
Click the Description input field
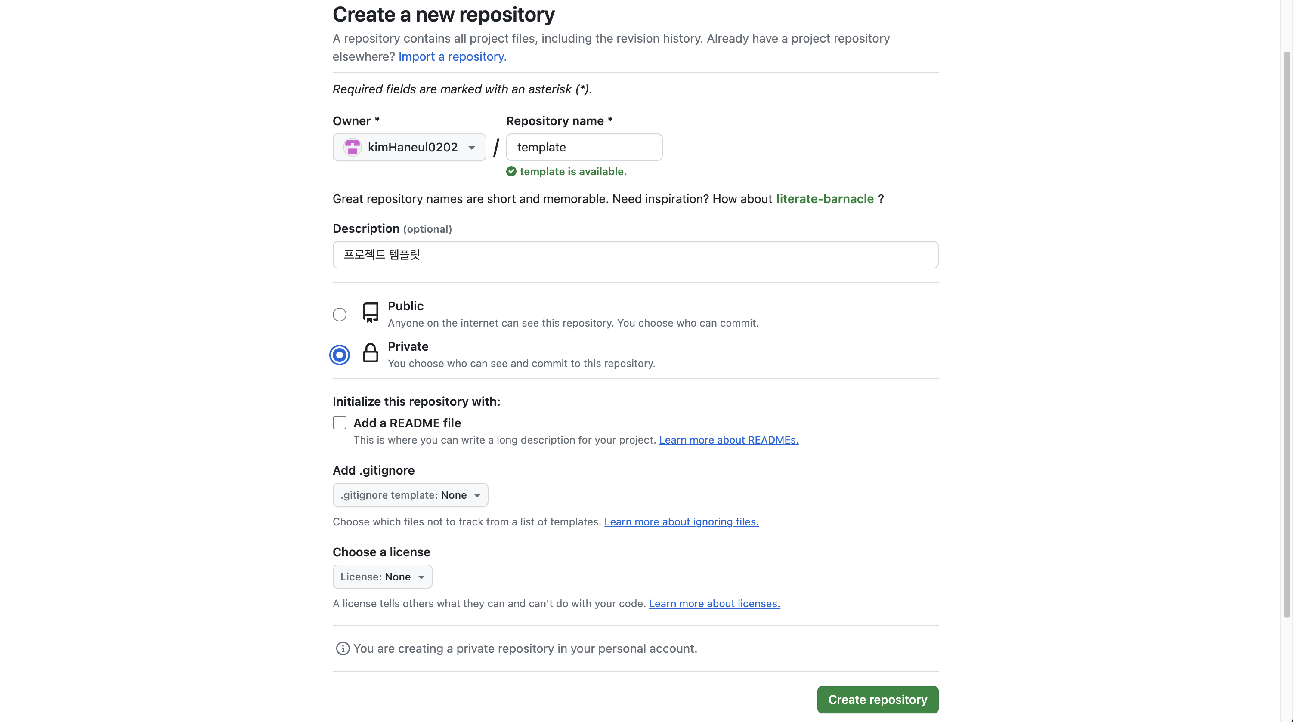point(634,254)
